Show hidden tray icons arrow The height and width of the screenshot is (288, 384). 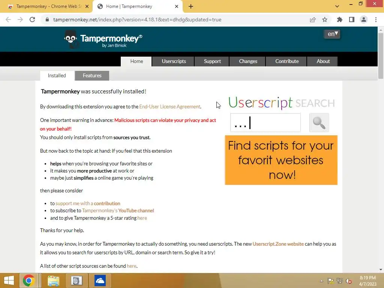point(321,281)
